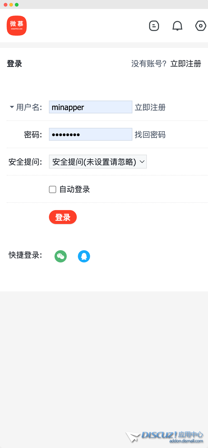
Task: Close the window with the red button
Action: [6, 5]
